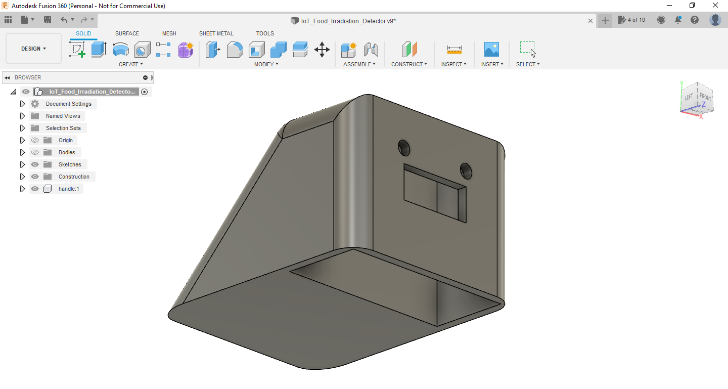Expand the Construction folder in the browser

[22, 176]
